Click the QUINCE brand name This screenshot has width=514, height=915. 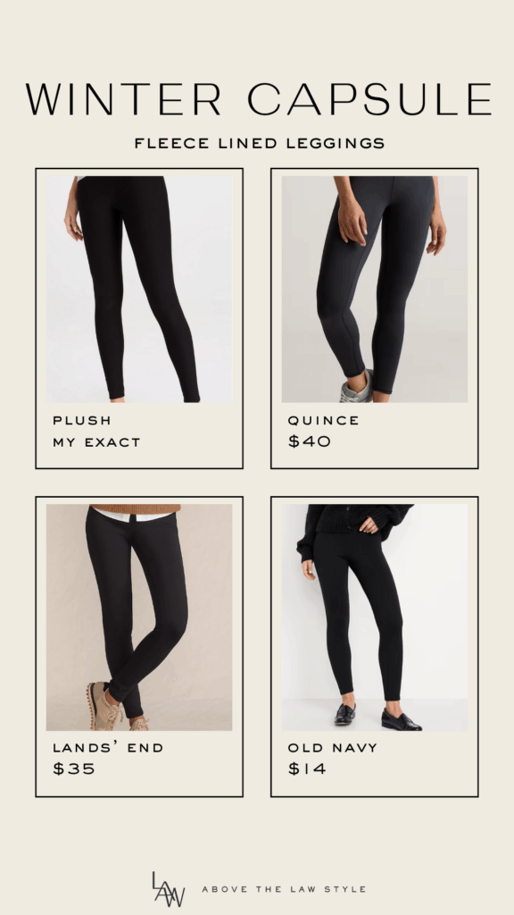pos(323,420)
